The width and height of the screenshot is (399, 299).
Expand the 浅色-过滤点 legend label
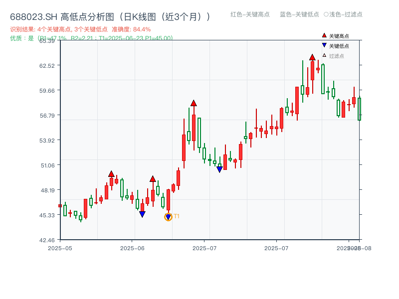click(346, 15)
